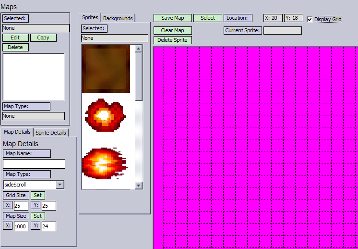Open the Sprite Details tab
The image size is (358, 249).
click(x=51, y=133)
